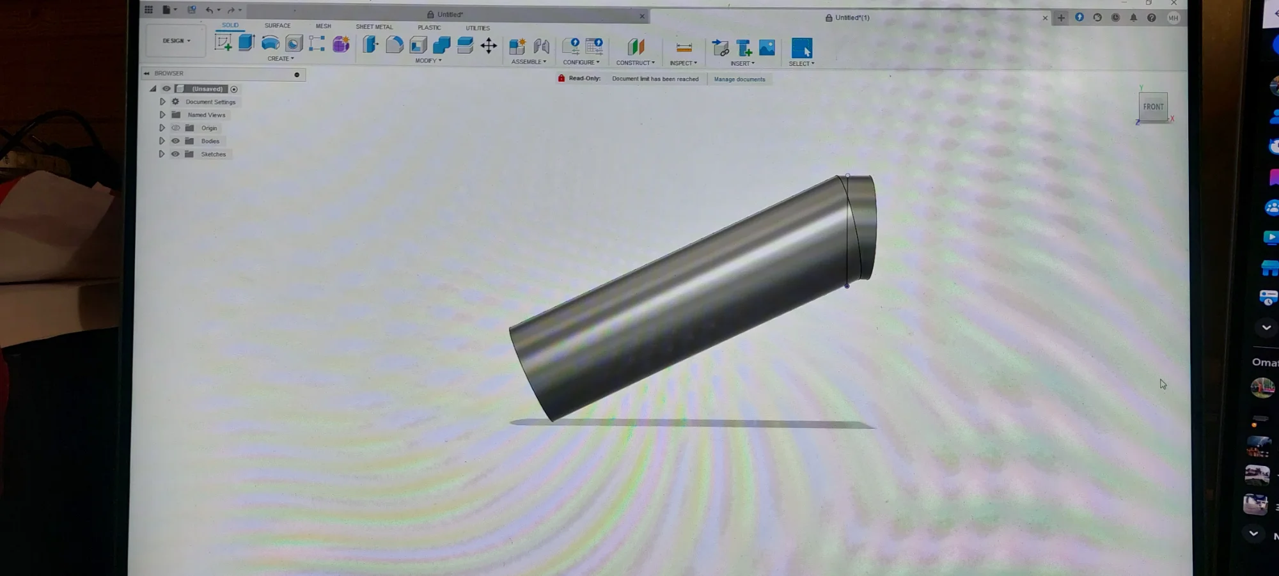1279x576 pixels.
Task: Switch to the SURFACE tab
Action: [278, 26]
